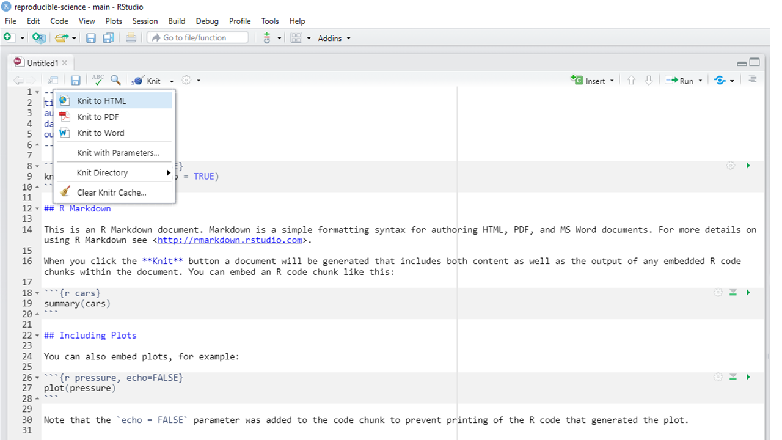Close the Untitled1 tab
The width and height of the screenshot is (782, 440).
65,63
